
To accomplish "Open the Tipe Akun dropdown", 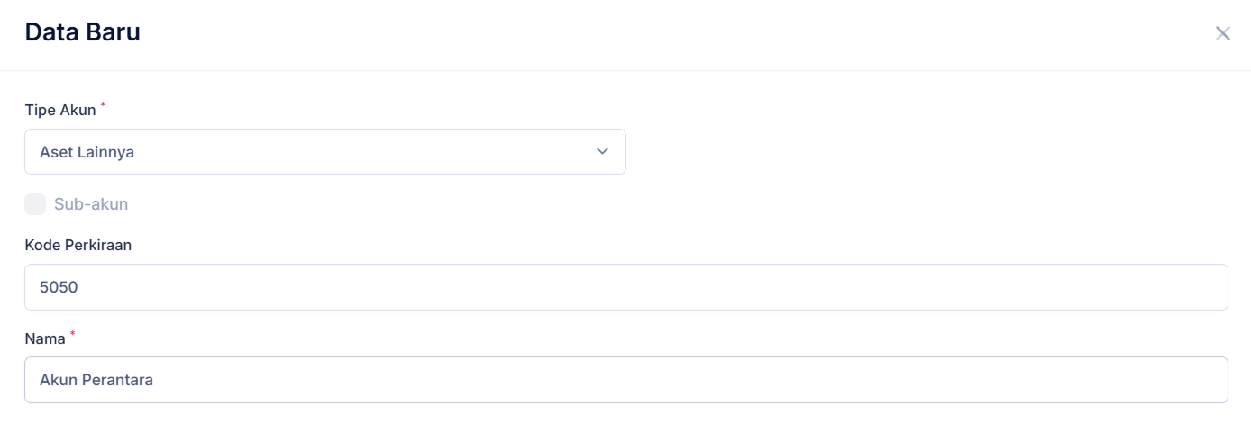I will coord(324,152).
